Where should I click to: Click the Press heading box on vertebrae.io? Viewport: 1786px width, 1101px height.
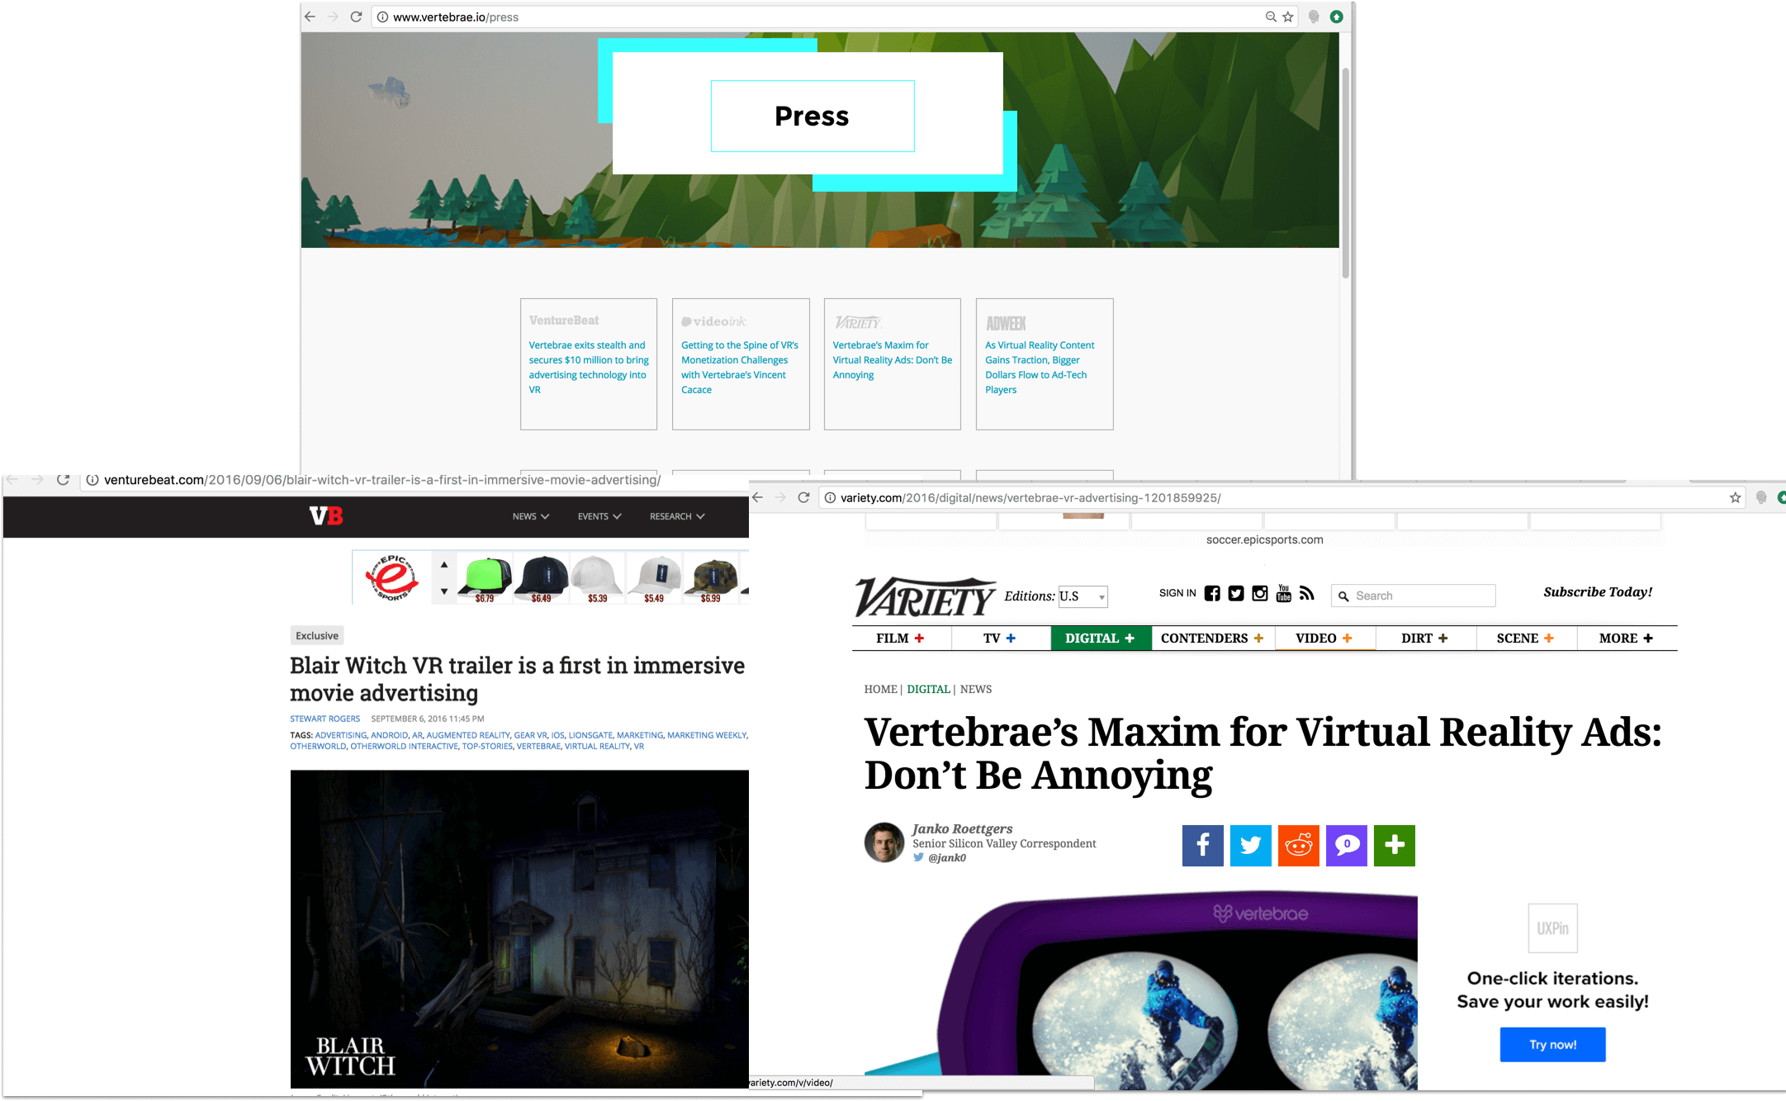(x=812, y=116)
